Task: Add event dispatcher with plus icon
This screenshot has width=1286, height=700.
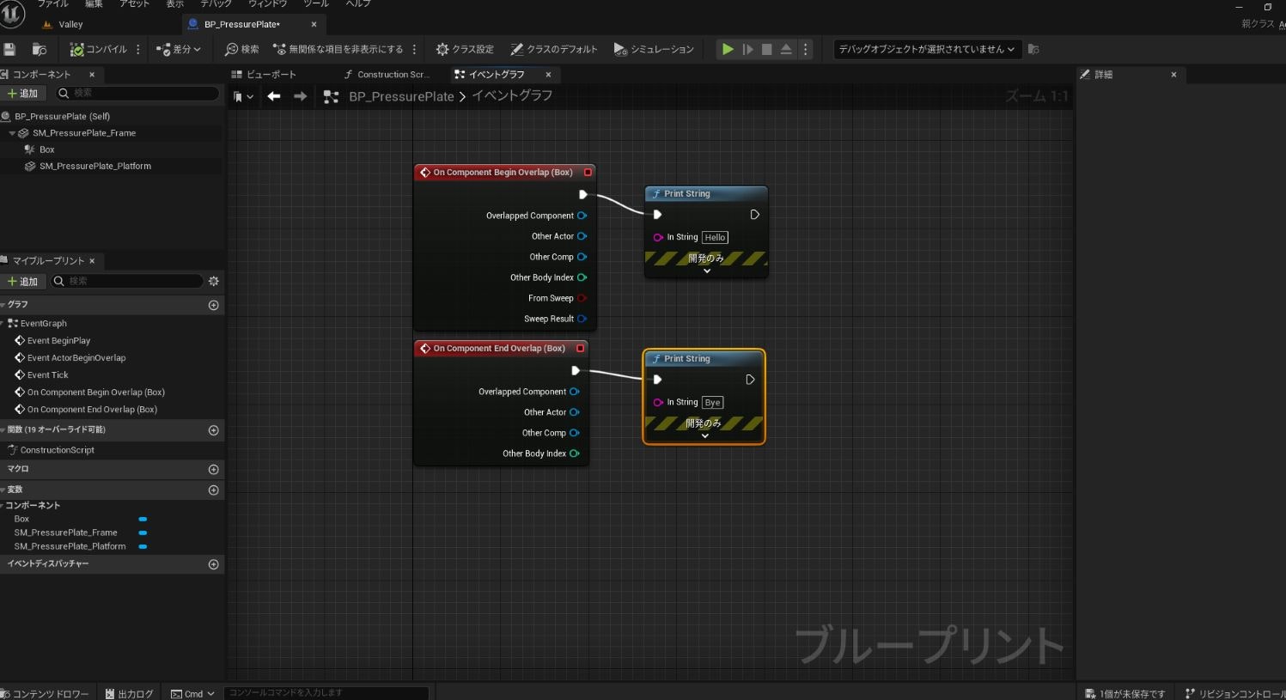Action: (214, 564)
